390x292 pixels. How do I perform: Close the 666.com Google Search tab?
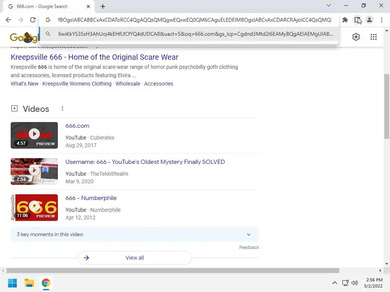(x=88, y=6)
